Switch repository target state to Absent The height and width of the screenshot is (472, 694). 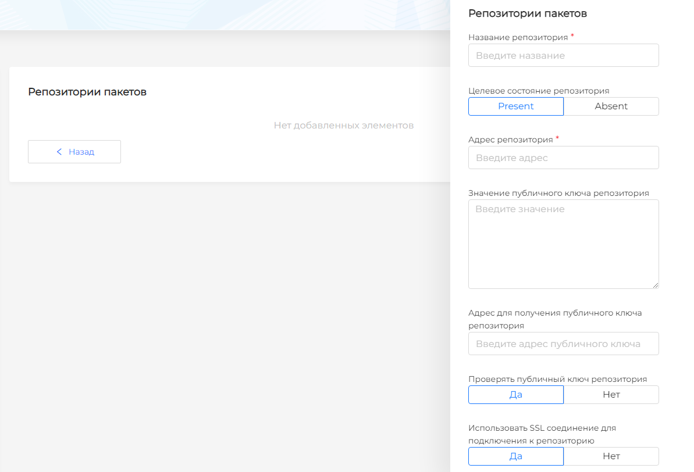click(x=611, y=106)
